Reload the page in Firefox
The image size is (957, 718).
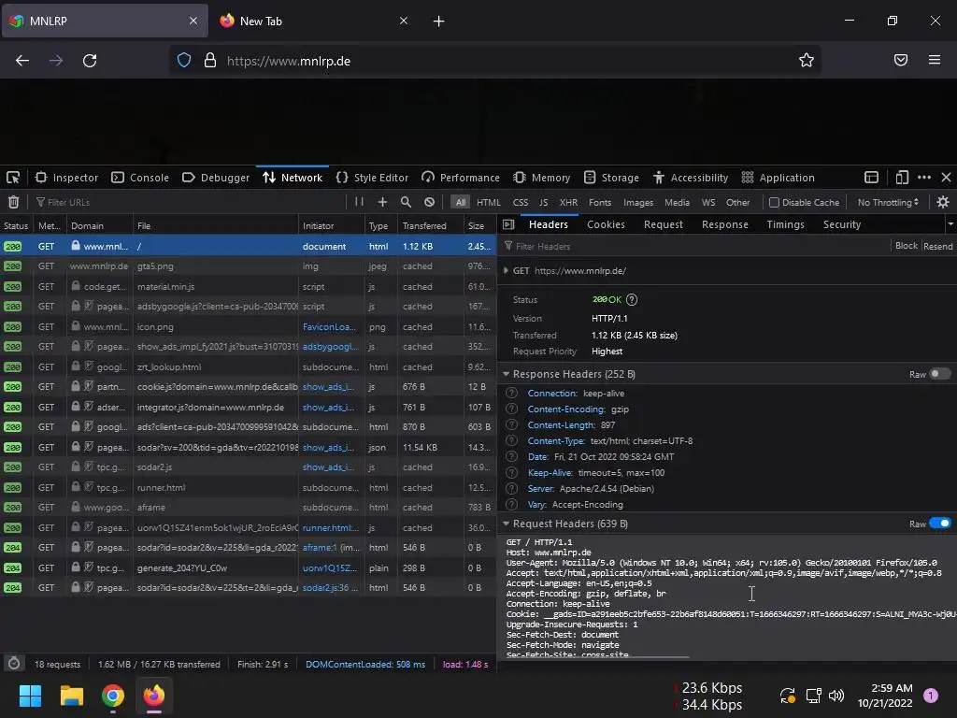click(90, 61)
